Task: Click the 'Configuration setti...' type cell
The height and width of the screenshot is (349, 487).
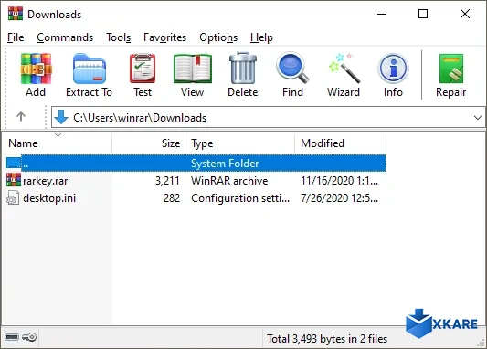Action: pyautogui.click(x=240, y=198)
